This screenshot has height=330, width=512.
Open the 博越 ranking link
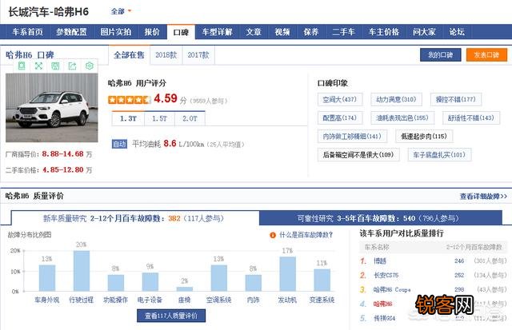(380, 260)
